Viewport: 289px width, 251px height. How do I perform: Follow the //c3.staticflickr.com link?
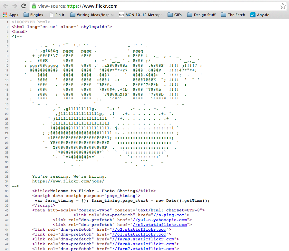tap(160, 225)
